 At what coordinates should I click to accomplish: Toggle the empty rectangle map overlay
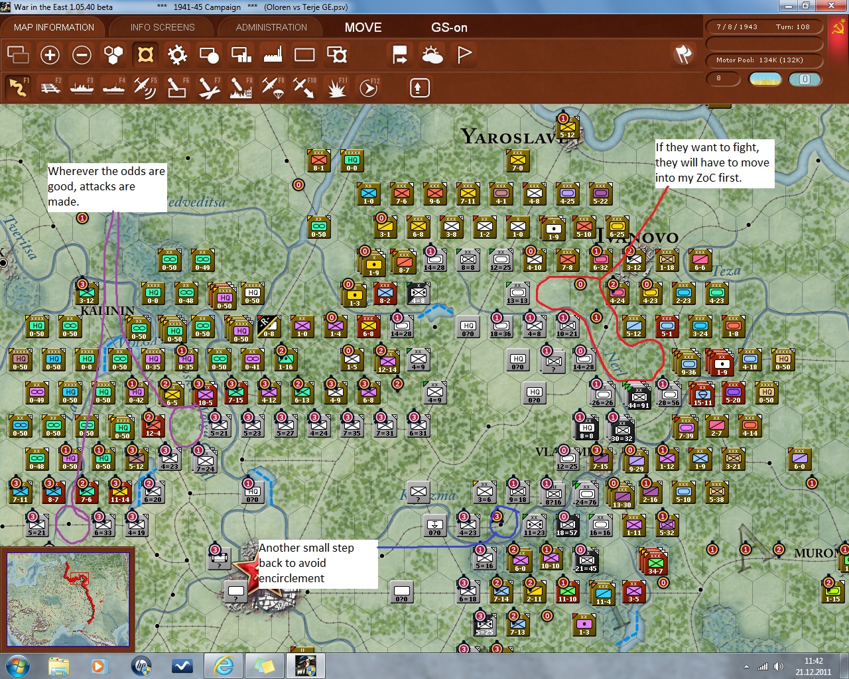pyautogui.click(x=304, y=54)
